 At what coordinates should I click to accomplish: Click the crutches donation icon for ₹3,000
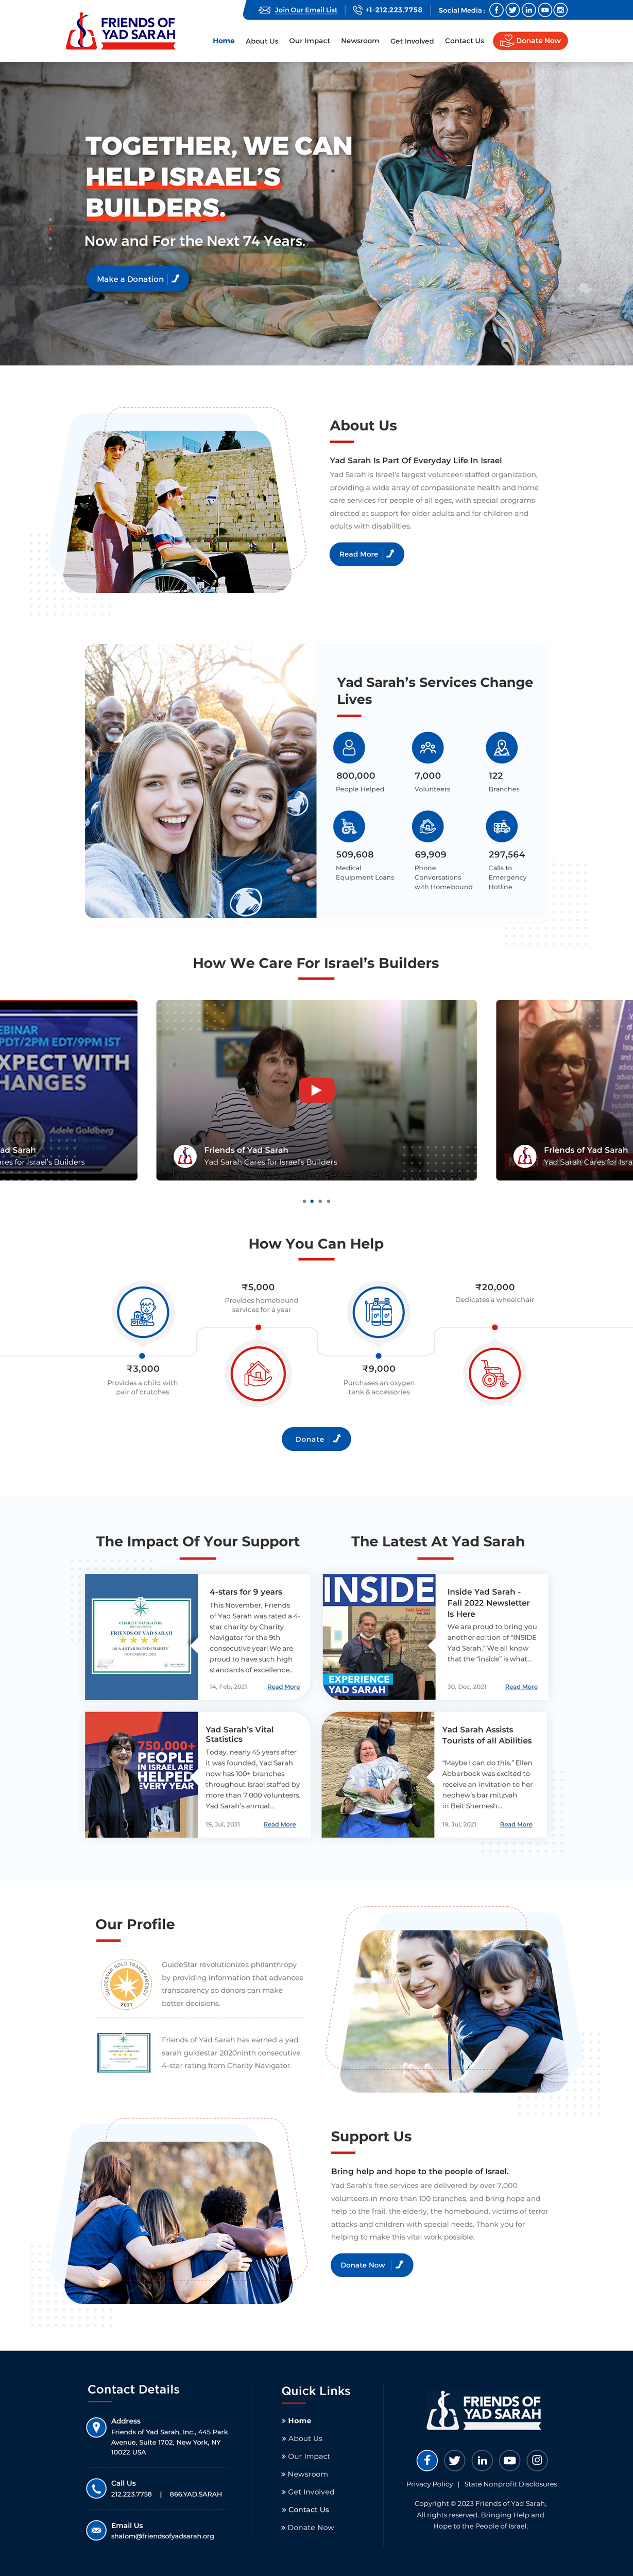click(x=143, y=1311)
